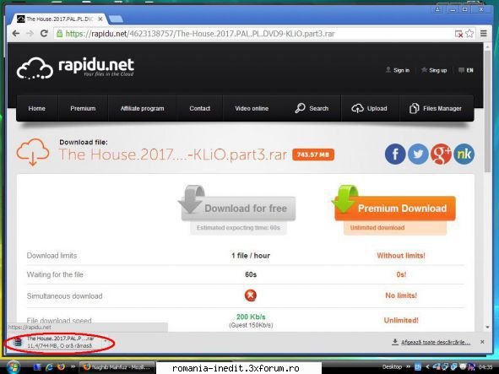The width and height of the screenshot is (499, 374).
Task: Share via the Google Plus icon
Action: coord(441,154)
